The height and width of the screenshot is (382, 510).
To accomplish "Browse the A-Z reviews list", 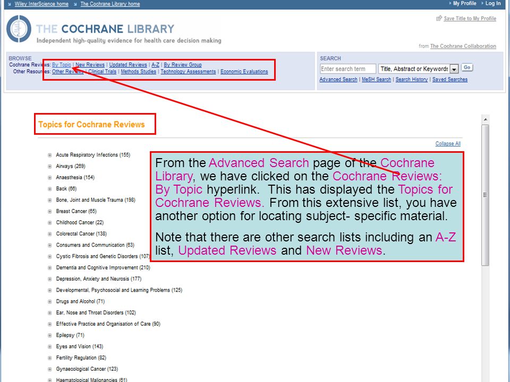I will [x=156, y=65].
